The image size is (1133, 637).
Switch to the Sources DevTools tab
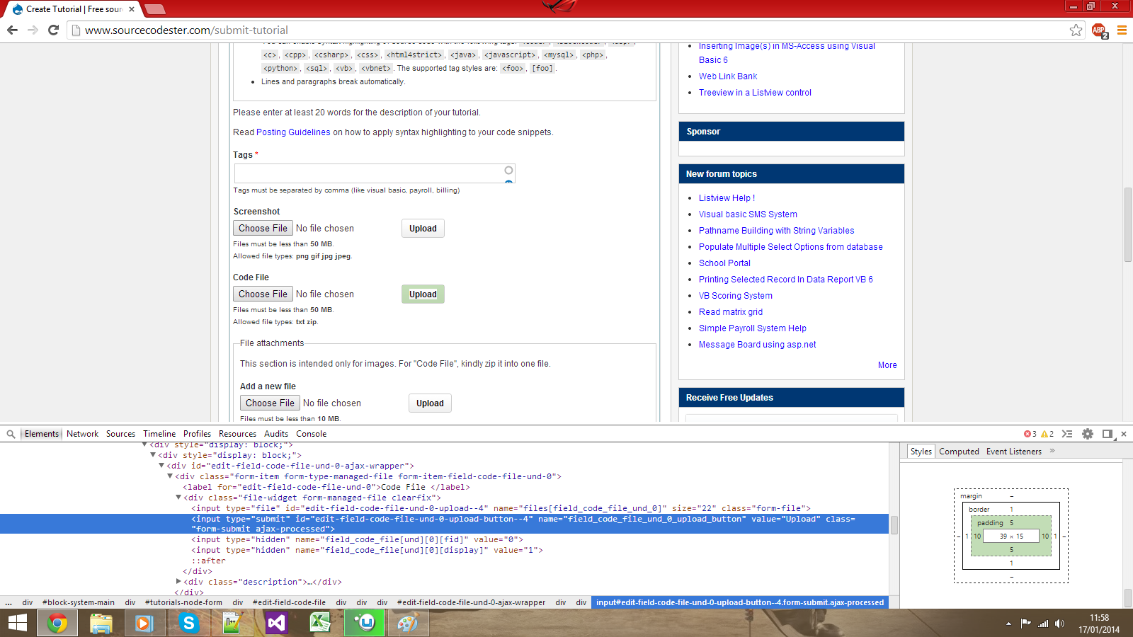[121, 434]
